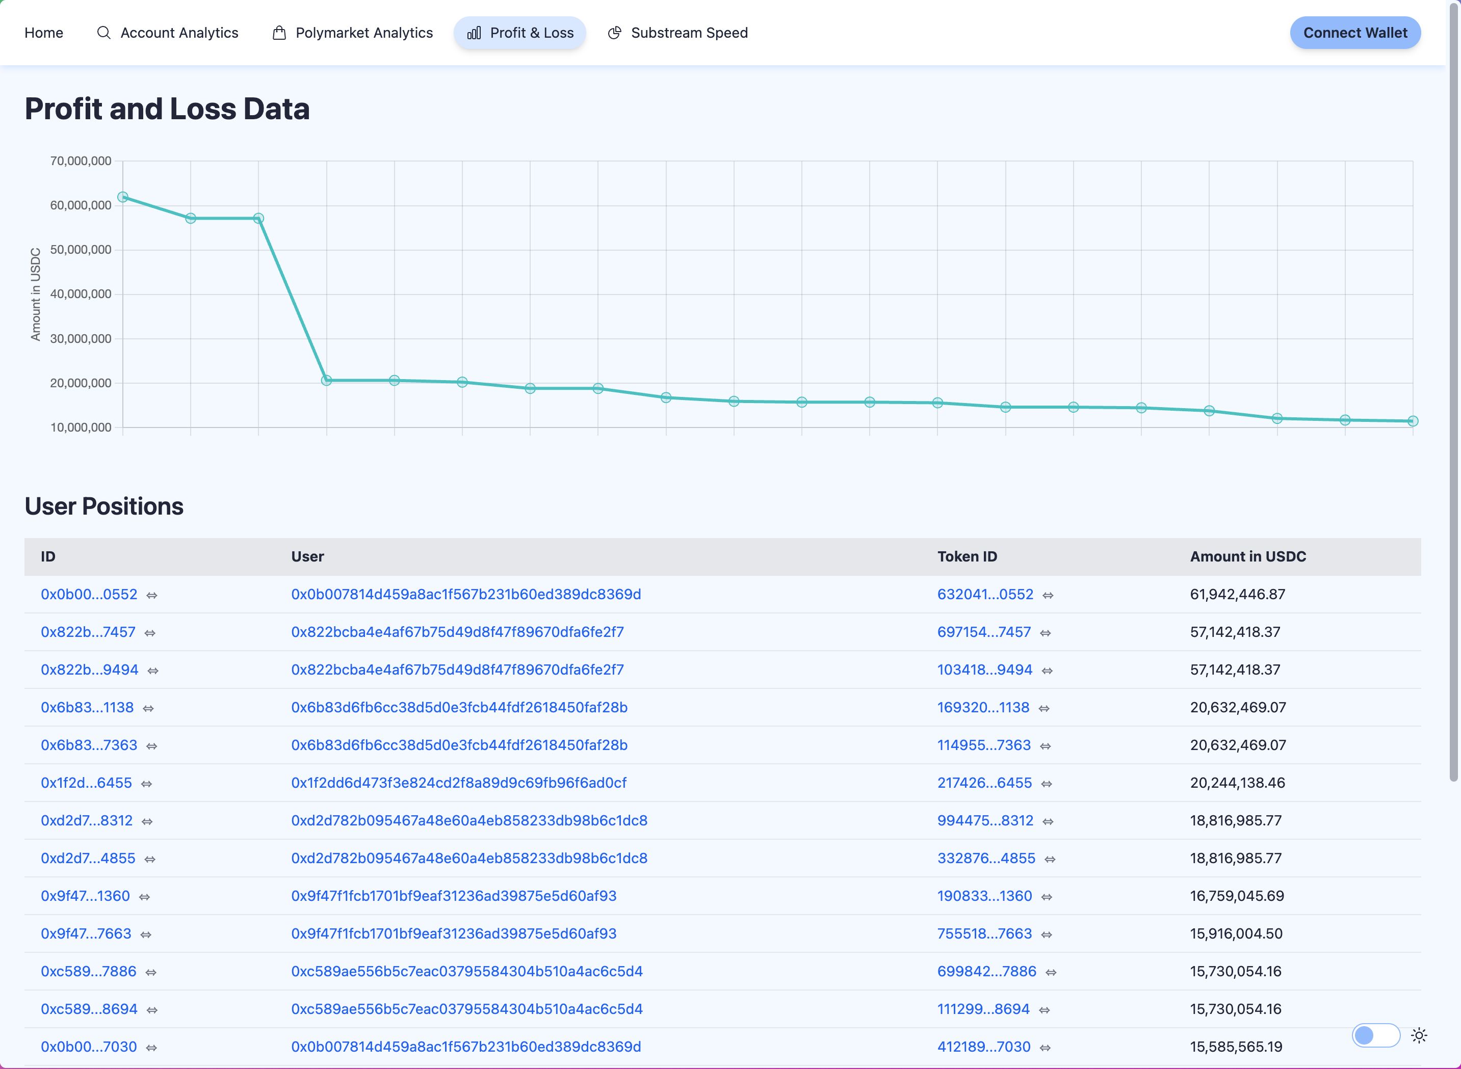Image resolution: width=1461 pixels, height=1069 pixels.
Task: Expand ID 0x9f47...1360 with its arrows icon
Action: [x=144, y=897]
